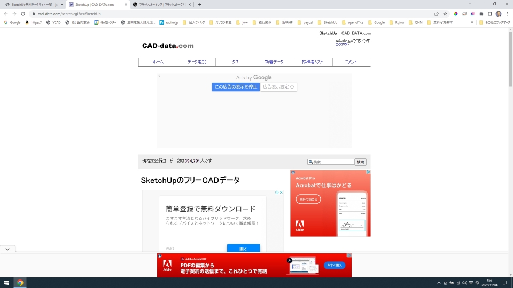Open the radiko.jp bookmark
513x288 pixels.
point(169,22)
